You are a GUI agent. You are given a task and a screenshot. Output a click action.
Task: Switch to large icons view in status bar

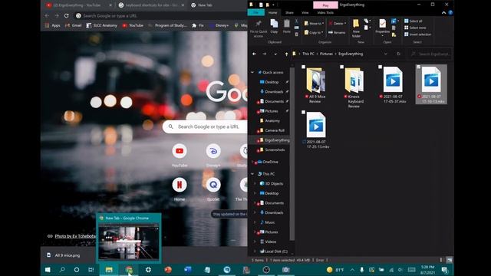pos(450,260)
